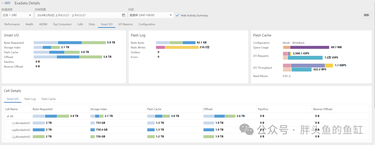Click the 0.65 /s Read Misses value
The height and width of the screenshot is (145, 375).
click(287, 76)
